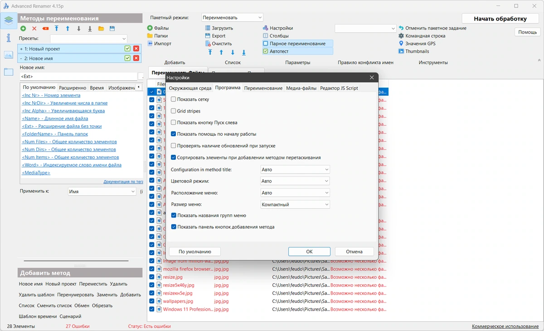Uncheck Показать названия групп меню
This screenshot has width=544, height=331.
[x=174, y=215]
